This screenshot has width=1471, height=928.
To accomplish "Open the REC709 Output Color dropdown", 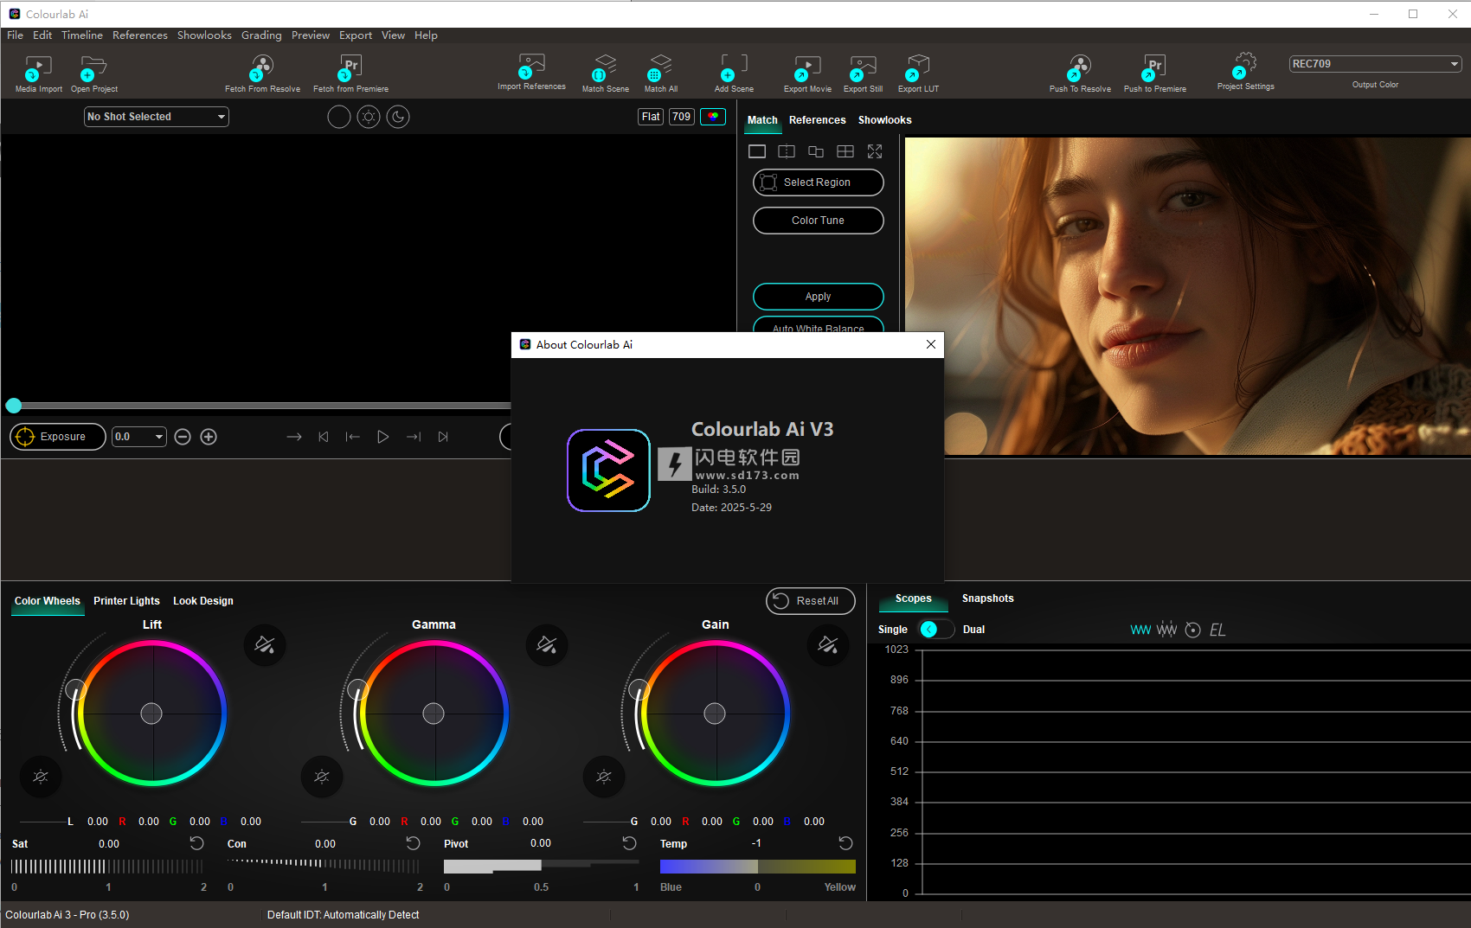I will pyautogui.click(x=1375, y=64).
